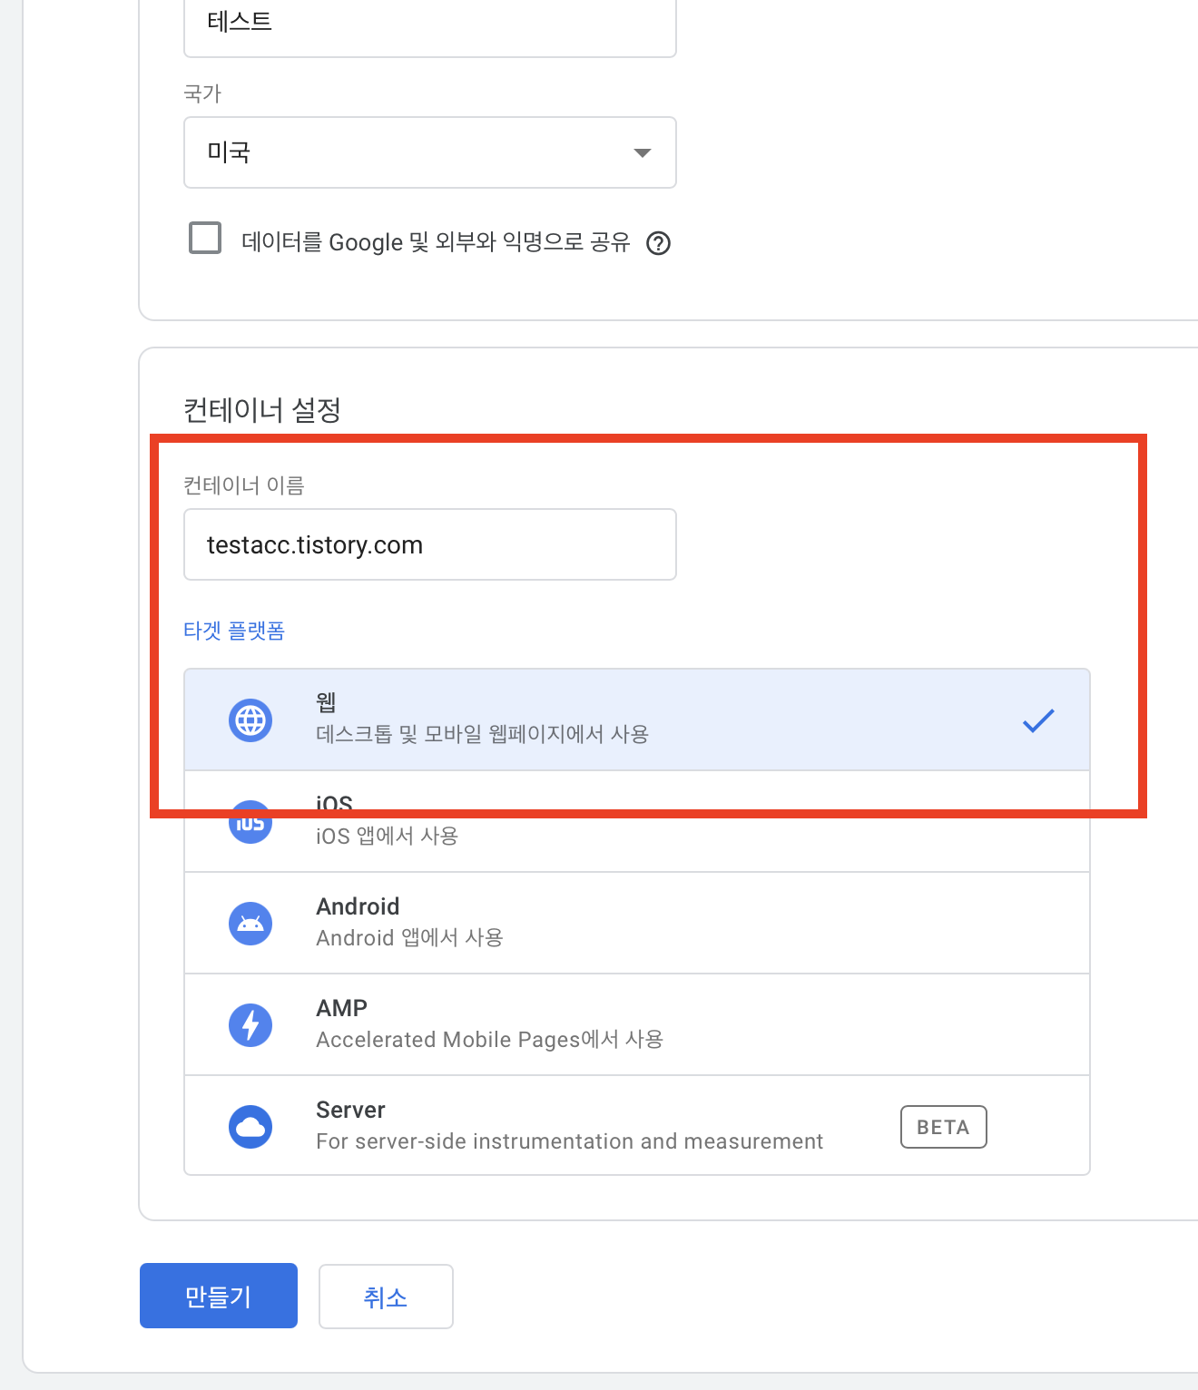1198x1390 pixels.
Task: Open the 타겟 플랫폼 link
Action: pyautogui.click(x=233, y=630)
